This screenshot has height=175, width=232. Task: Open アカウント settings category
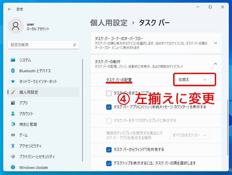[44, 114]
